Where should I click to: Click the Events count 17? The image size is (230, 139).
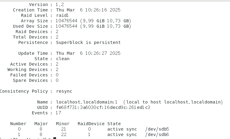point(58,113)
